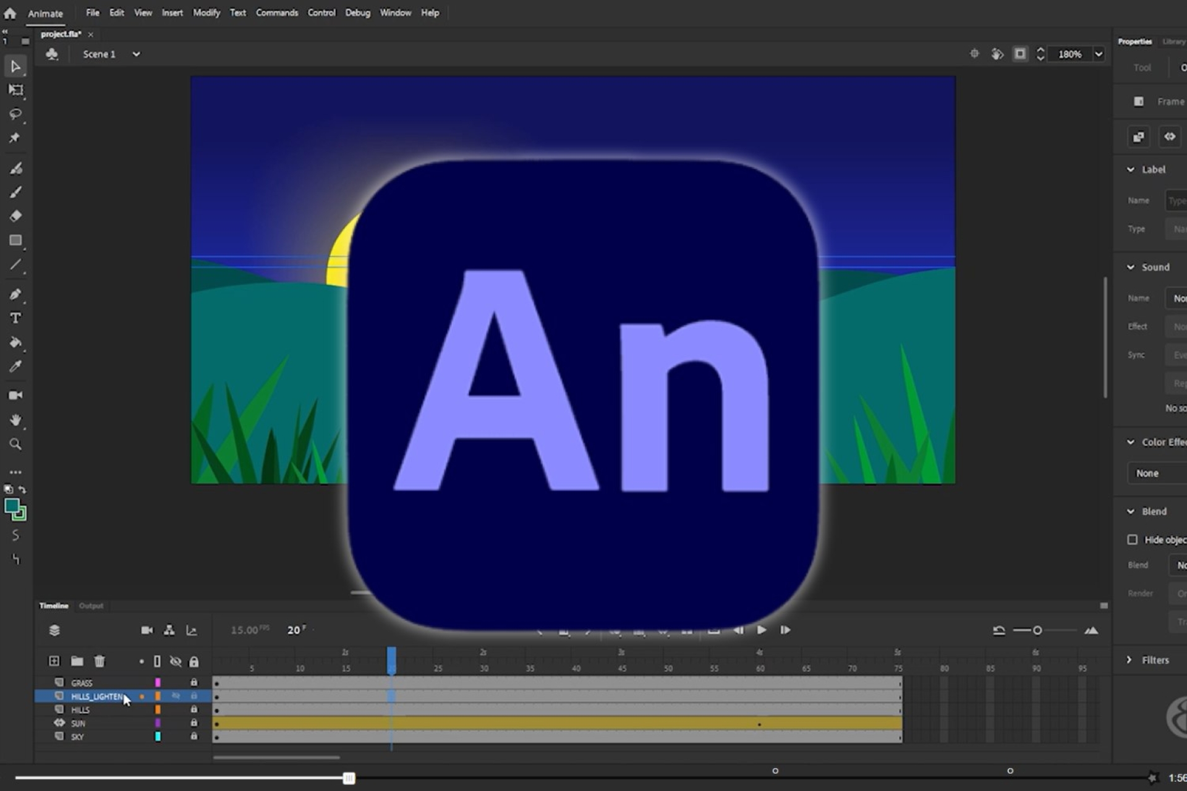Create a new layer folder
Viewport: 1187px width, 791px height.
tap(77, 661)
